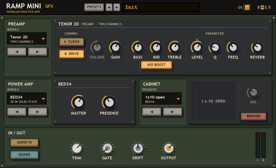Image resolution: width=276 pixels, height=168 pixels.
Task: Open the help question mark
Action: (269, 7)
